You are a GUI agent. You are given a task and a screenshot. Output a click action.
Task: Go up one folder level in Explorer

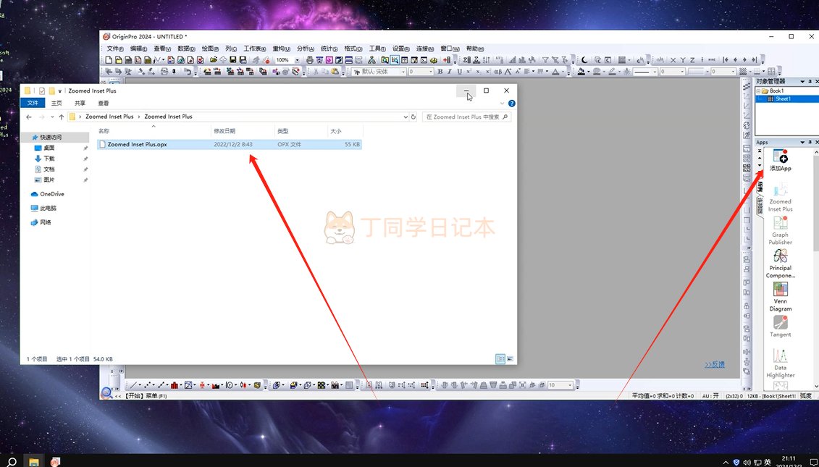click(x=61, y=117)
